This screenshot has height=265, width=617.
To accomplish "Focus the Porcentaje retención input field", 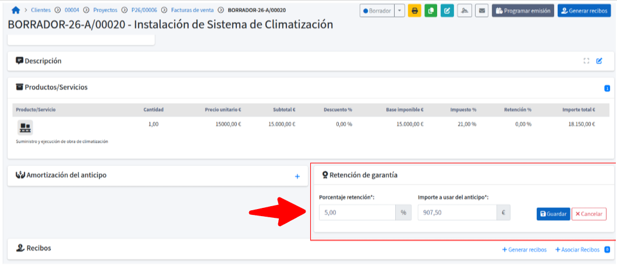I will (357, 213).
